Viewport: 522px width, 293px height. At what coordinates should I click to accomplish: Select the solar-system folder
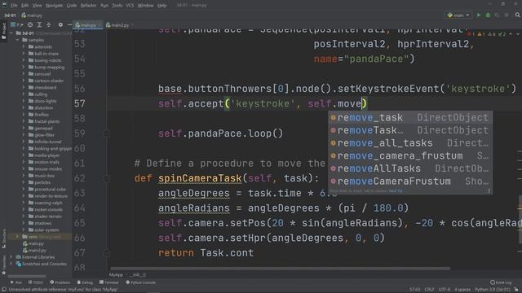(x=43, y=230)
